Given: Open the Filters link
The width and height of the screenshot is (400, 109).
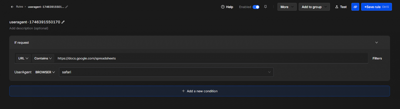Looking at the screenshot, I should tap(377, 58).
